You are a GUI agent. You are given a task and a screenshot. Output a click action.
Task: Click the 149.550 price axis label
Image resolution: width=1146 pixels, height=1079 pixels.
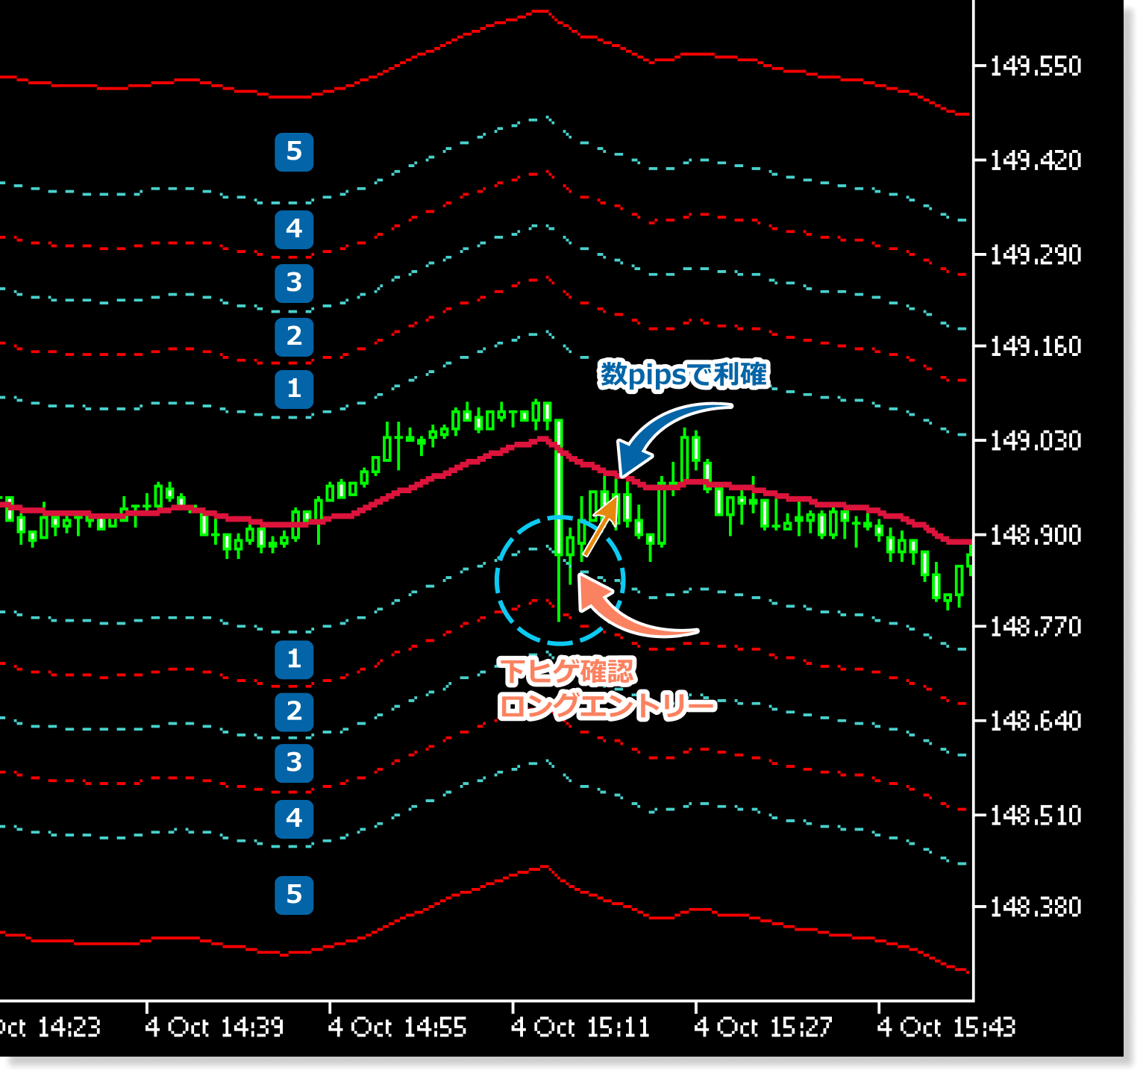coord(1035,66)
